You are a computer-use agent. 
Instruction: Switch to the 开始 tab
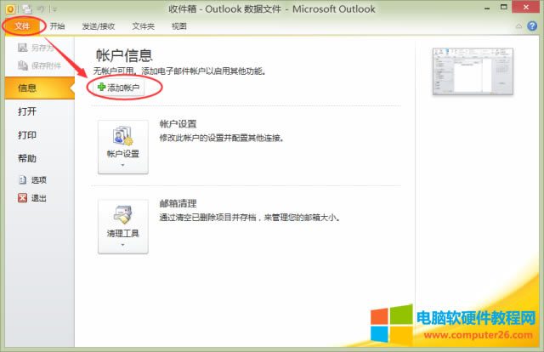[x=57, y=26]
